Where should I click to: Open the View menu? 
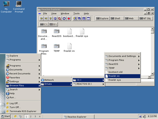tap(54, 14)
